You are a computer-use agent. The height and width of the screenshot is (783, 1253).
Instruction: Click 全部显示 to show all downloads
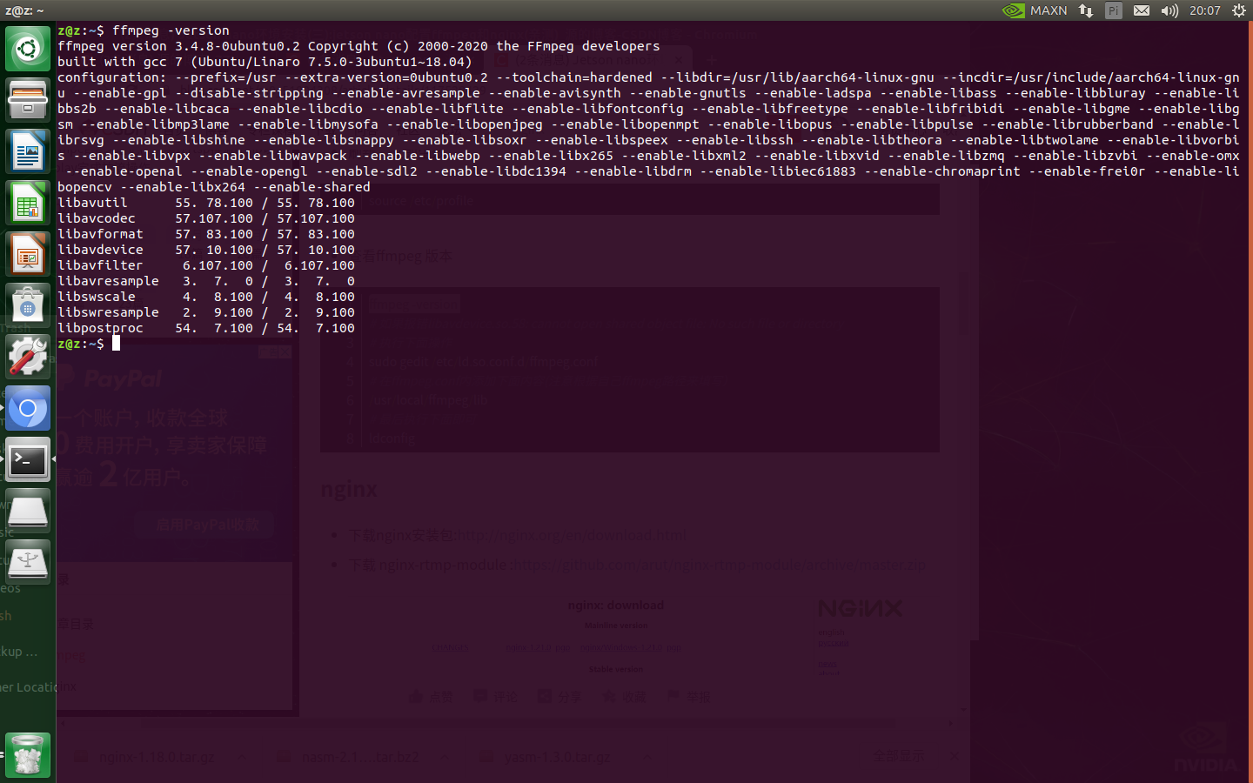point(898,756)
